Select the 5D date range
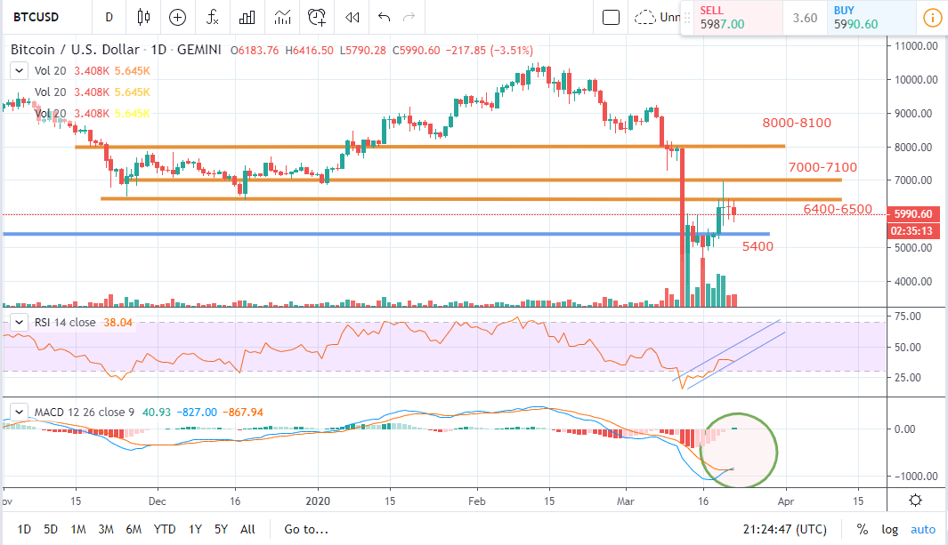The width and height of the screenshot is (948, 545). click(x=51, y=529)
